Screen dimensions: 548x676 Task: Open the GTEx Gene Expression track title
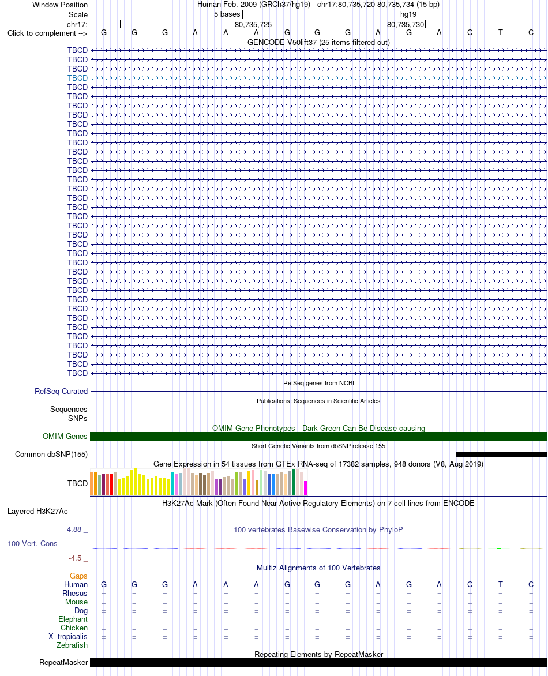[318, 464]
